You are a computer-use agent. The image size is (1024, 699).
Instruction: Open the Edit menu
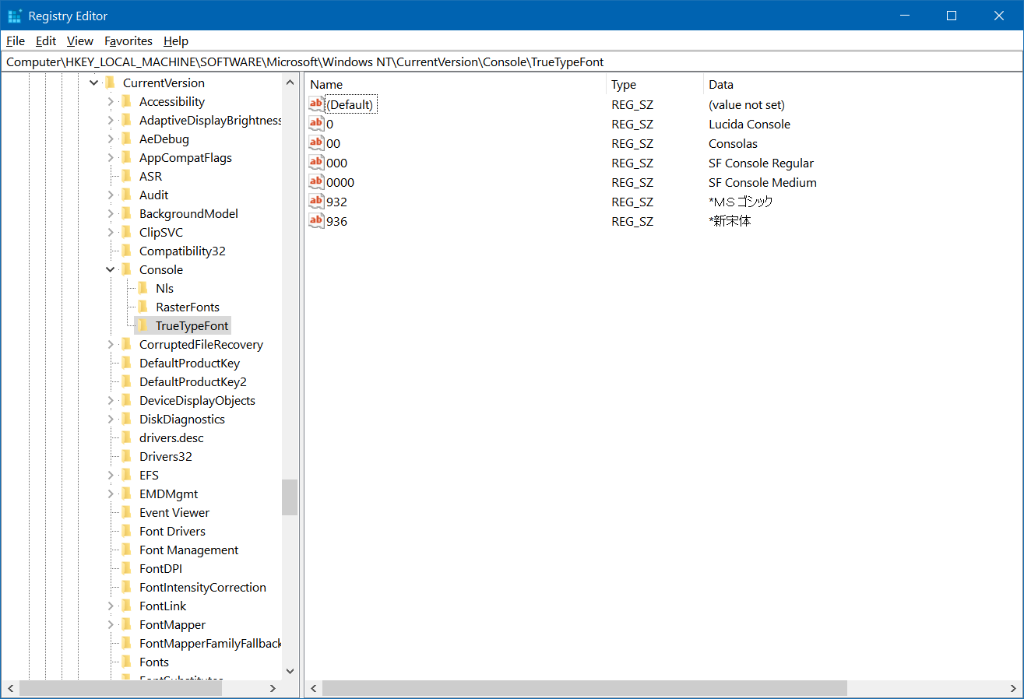(46, 40)
